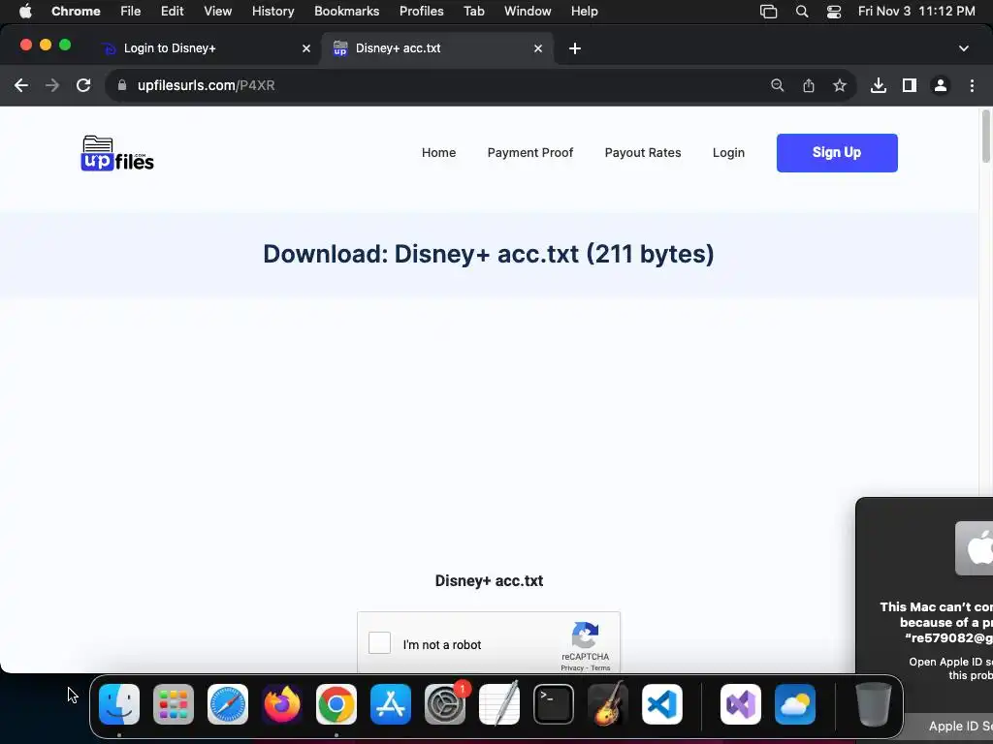Open the Trash in the Dock
Image resolution: width=993 pixels, height=744 pixels.
[x=874, y=704]
